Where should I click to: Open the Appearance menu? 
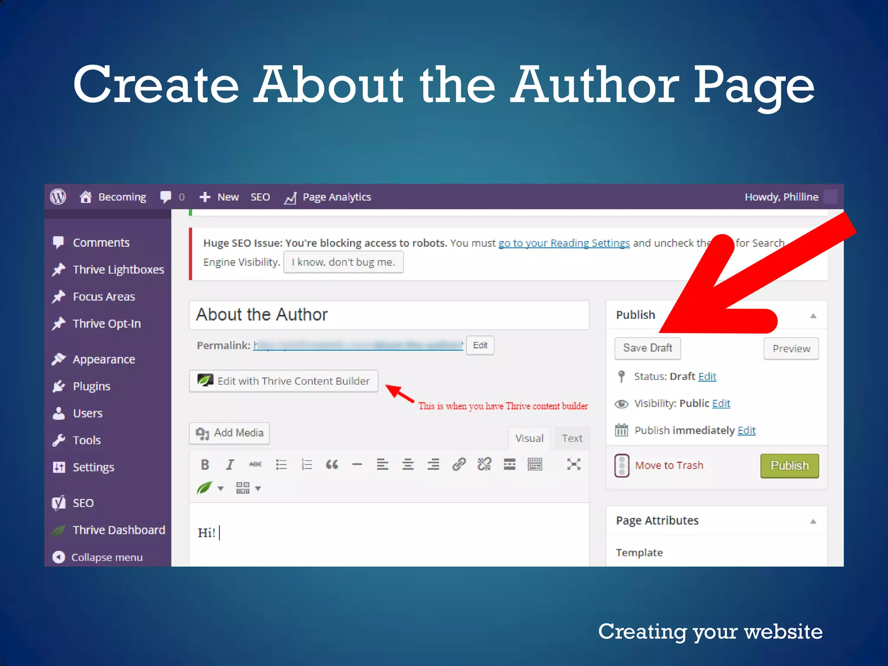[x=108, y=359]
